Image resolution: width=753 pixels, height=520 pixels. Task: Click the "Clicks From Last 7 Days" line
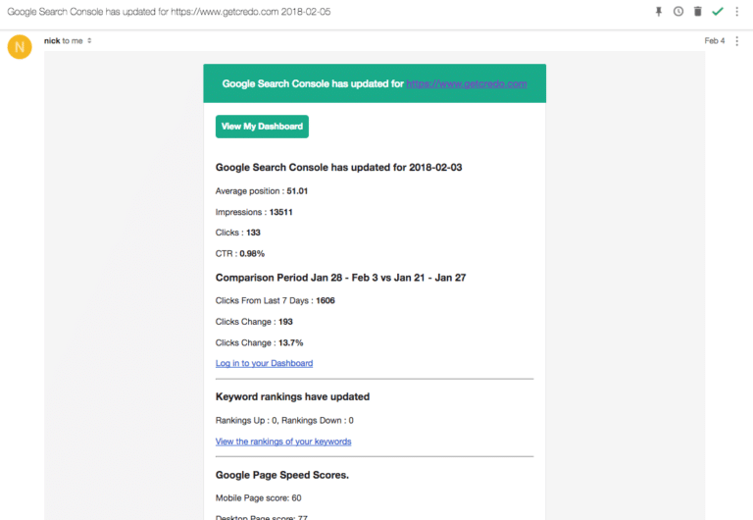(x=275, y=300)
